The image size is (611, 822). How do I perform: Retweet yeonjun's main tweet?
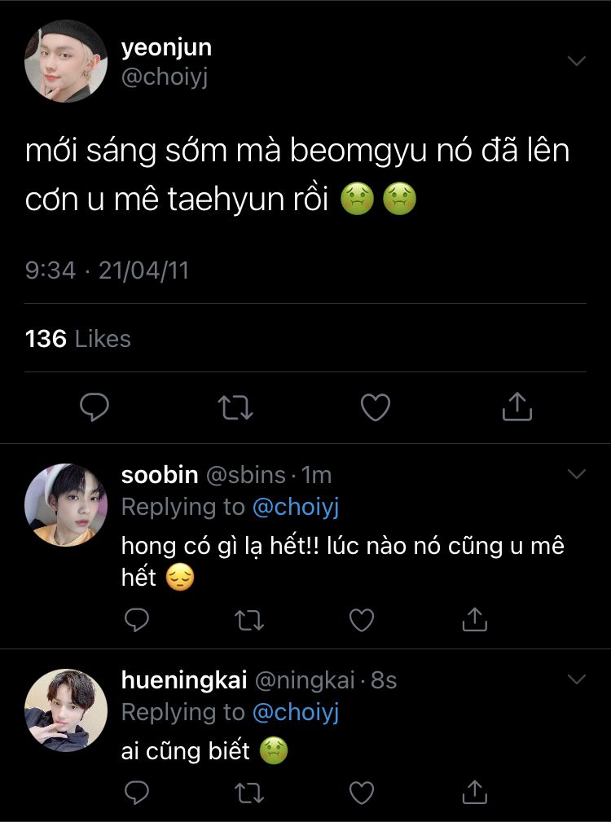(236, 407)
